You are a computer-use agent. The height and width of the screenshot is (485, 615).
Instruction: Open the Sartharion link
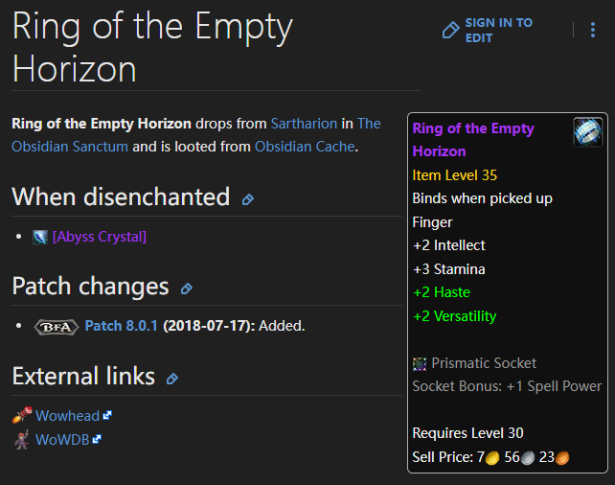coord(304,124)
